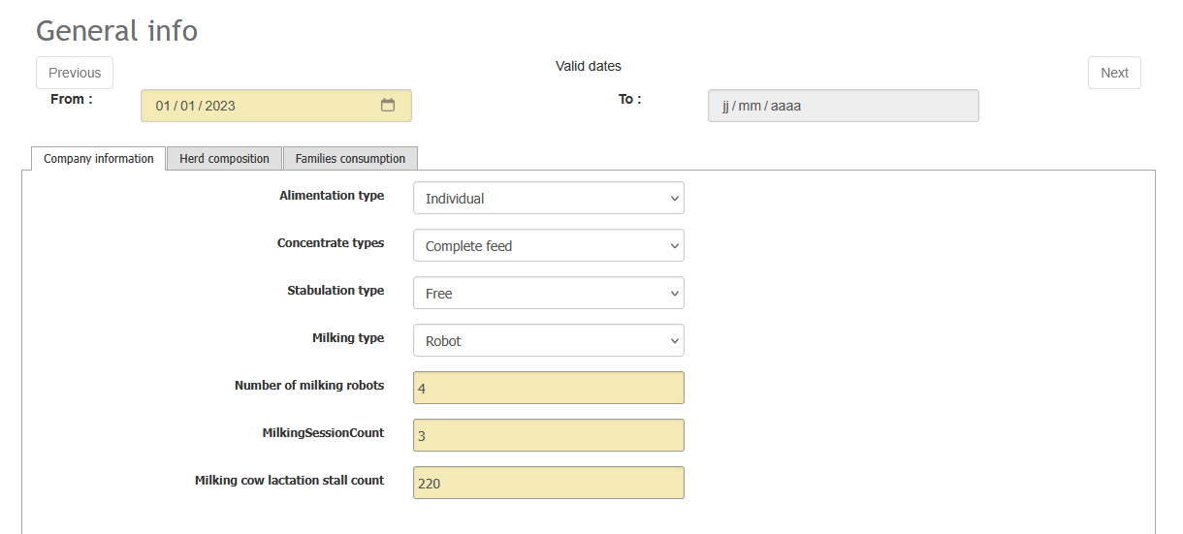This screenshot has height=534, width=1183.
Task: Click the Number of milking robots label
Action: [x=309, y=386]
